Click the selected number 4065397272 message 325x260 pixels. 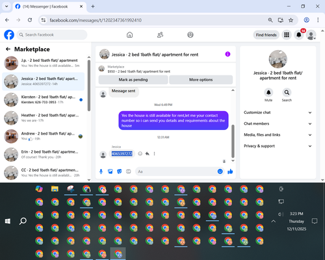122,153
